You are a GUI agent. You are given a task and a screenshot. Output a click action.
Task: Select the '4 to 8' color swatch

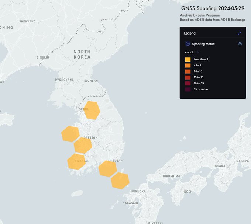pos(188,66)
